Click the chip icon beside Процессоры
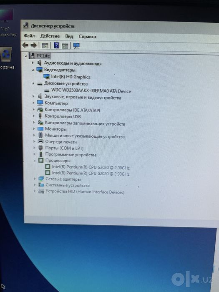The width and height of the screenshot is (219, 292). click(41, 160)
